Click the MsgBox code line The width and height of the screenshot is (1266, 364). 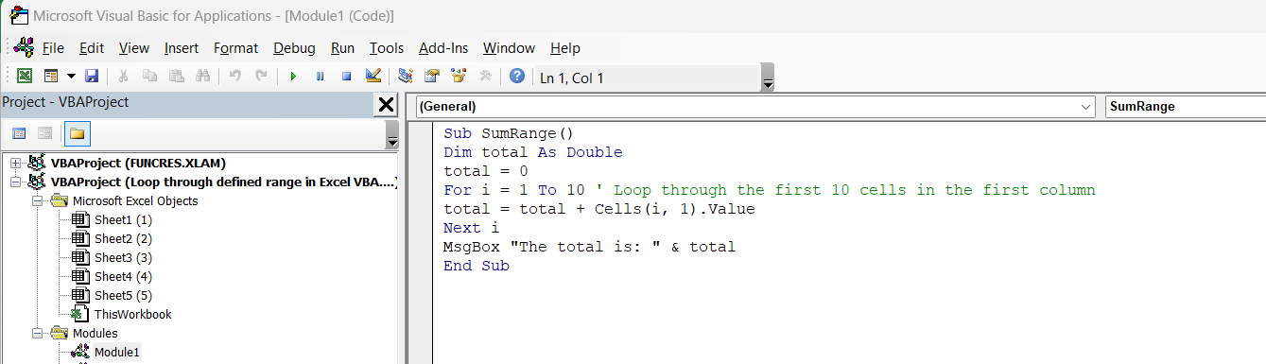coord(589,247)
